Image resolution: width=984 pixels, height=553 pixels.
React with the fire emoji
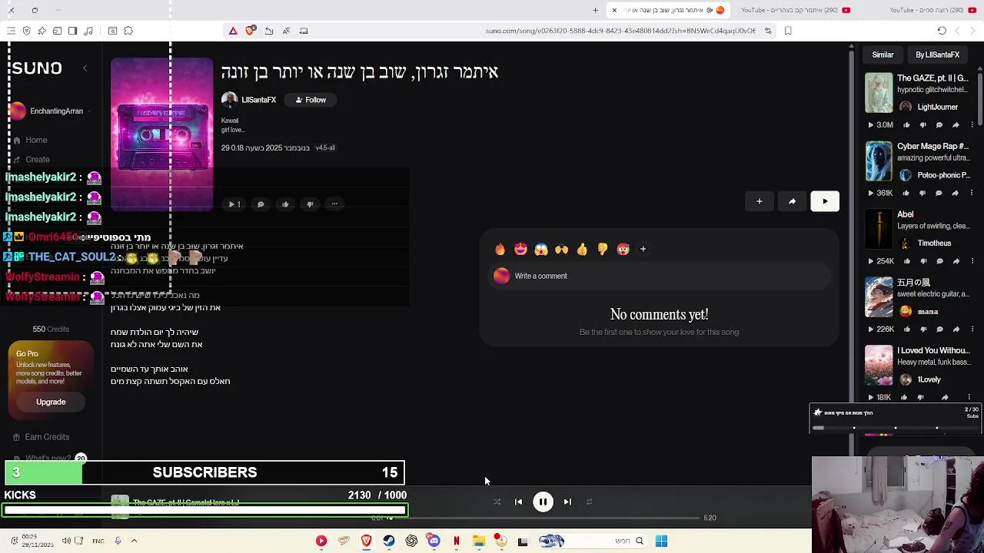500,249
